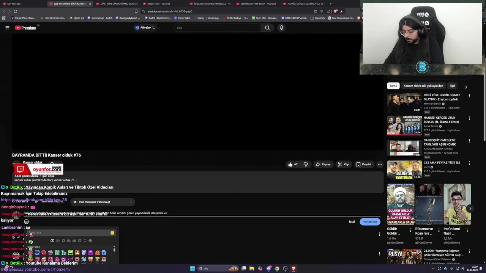Open options menu for the CİNLİ KÖYE video
The width and height of the screenshot is (486, 273).
point(469,96)
